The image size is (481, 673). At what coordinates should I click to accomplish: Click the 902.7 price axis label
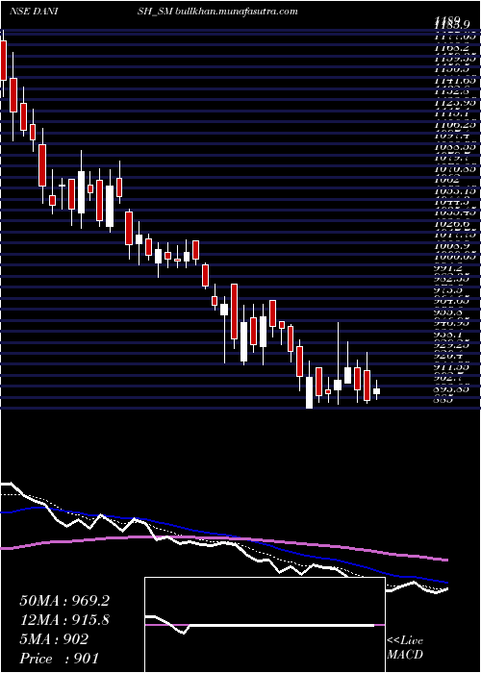[449, 379]
